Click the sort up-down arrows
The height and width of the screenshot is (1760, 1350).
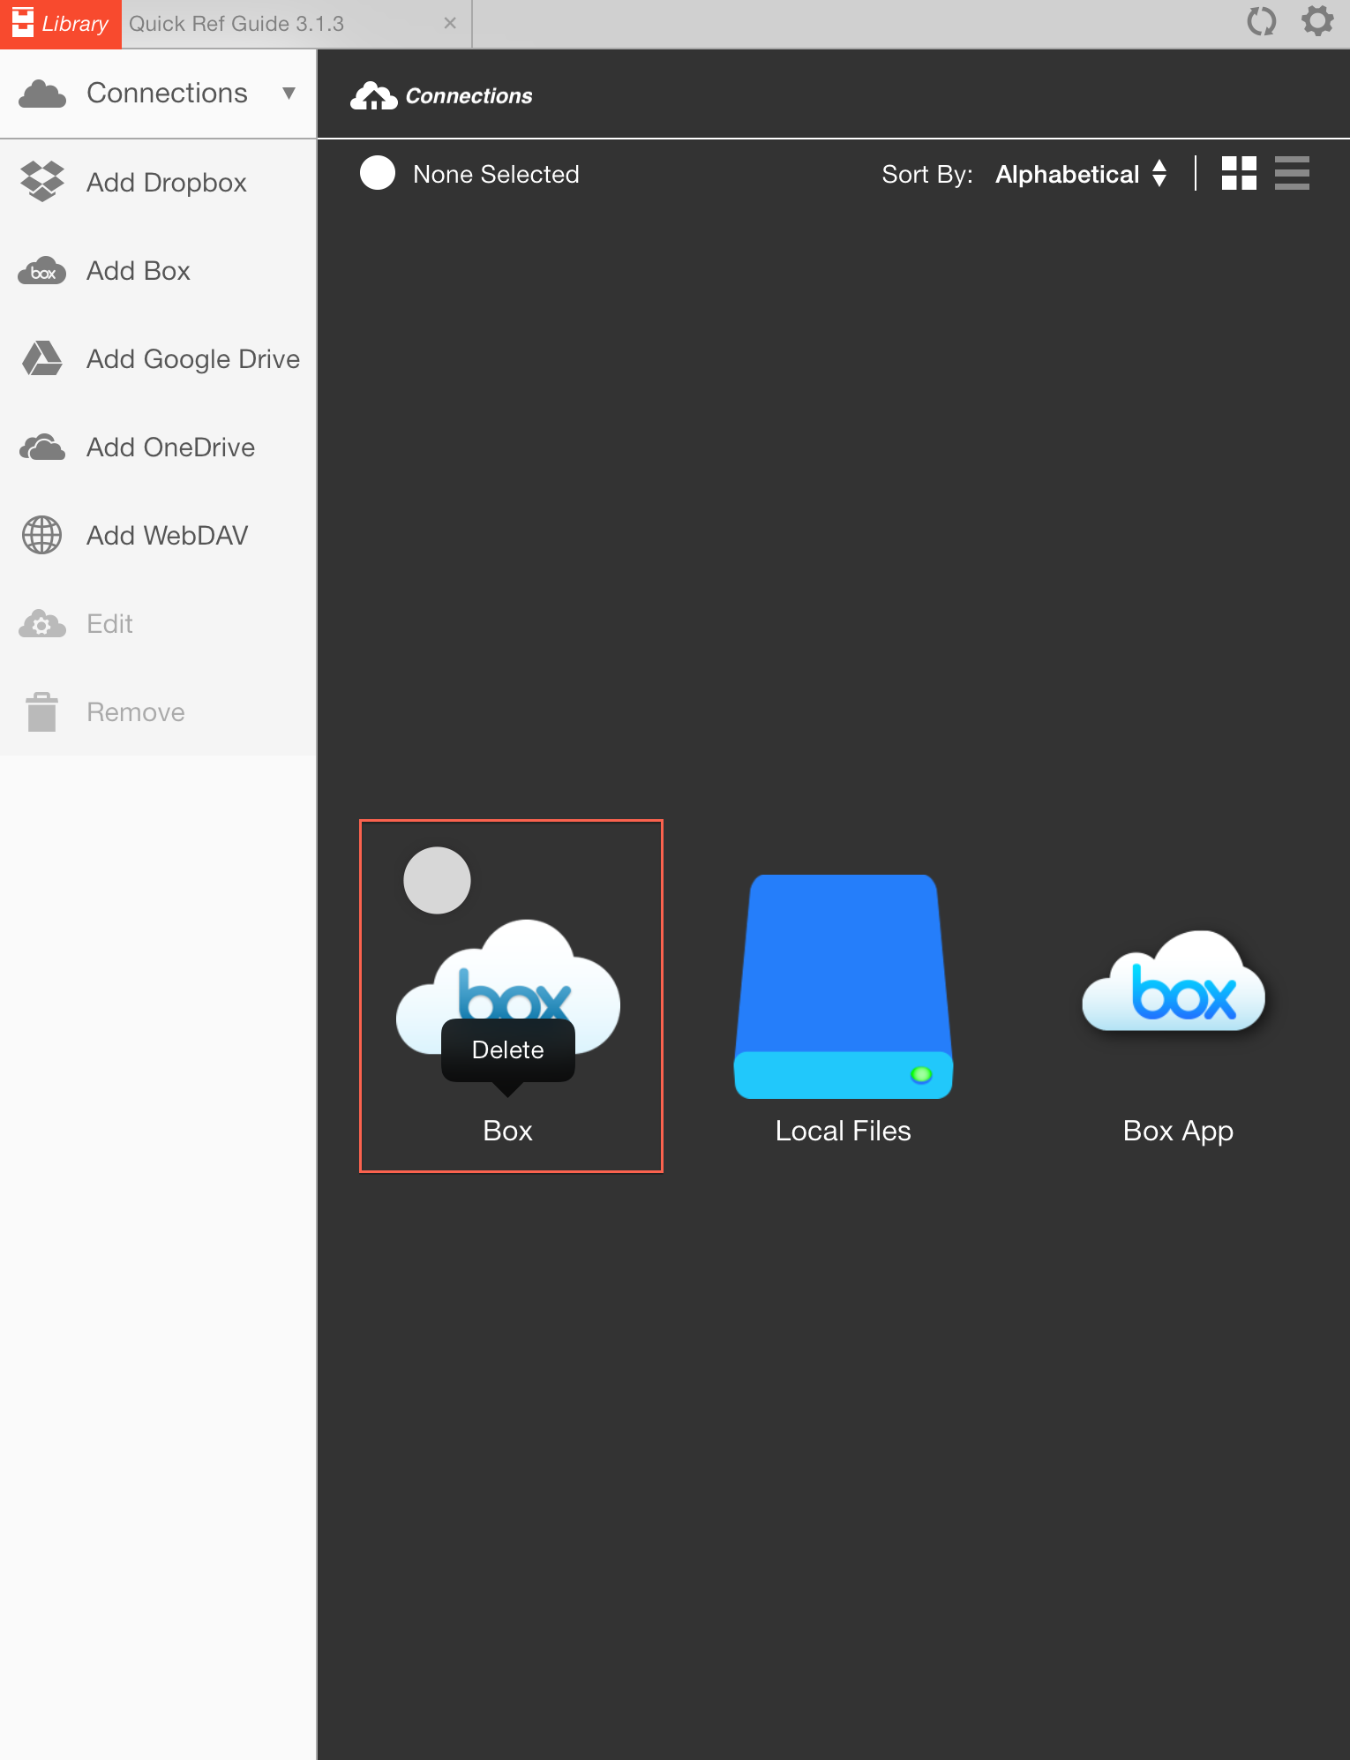[x=1159, y=173]
